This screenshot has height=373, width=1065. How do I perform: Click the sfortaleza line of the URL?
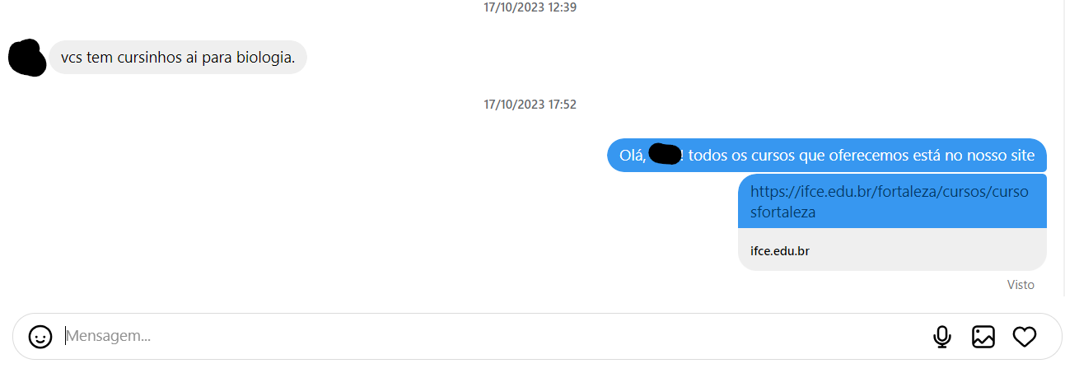[783, 212]
